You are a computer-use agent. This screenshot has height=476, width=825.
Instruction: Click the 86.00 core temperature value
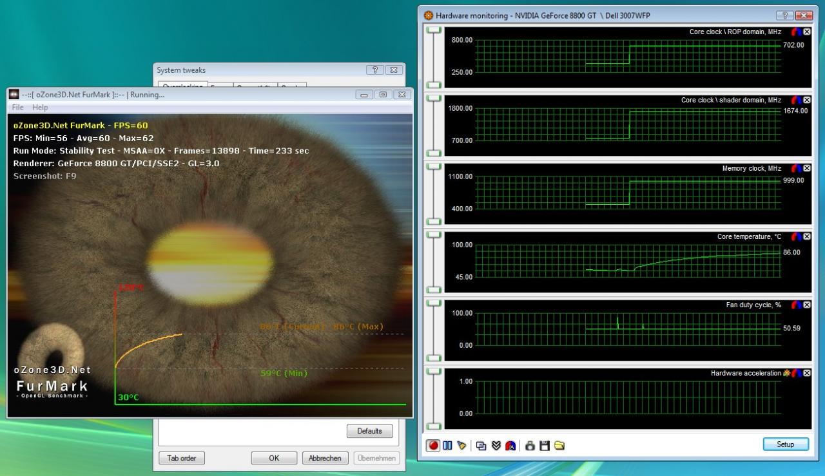[x=791, y=252]
